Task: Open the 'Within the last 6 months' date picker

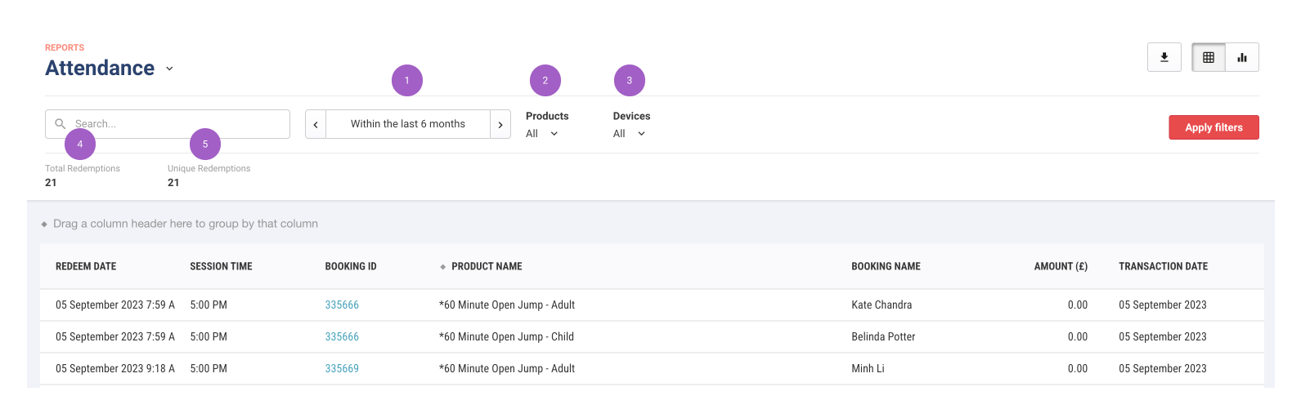Action: (408, 124)
